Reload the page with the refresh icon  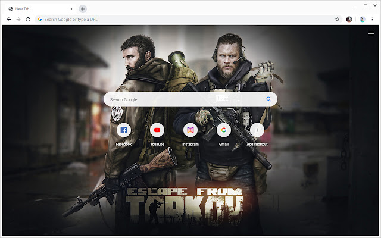tap(28, 20)
